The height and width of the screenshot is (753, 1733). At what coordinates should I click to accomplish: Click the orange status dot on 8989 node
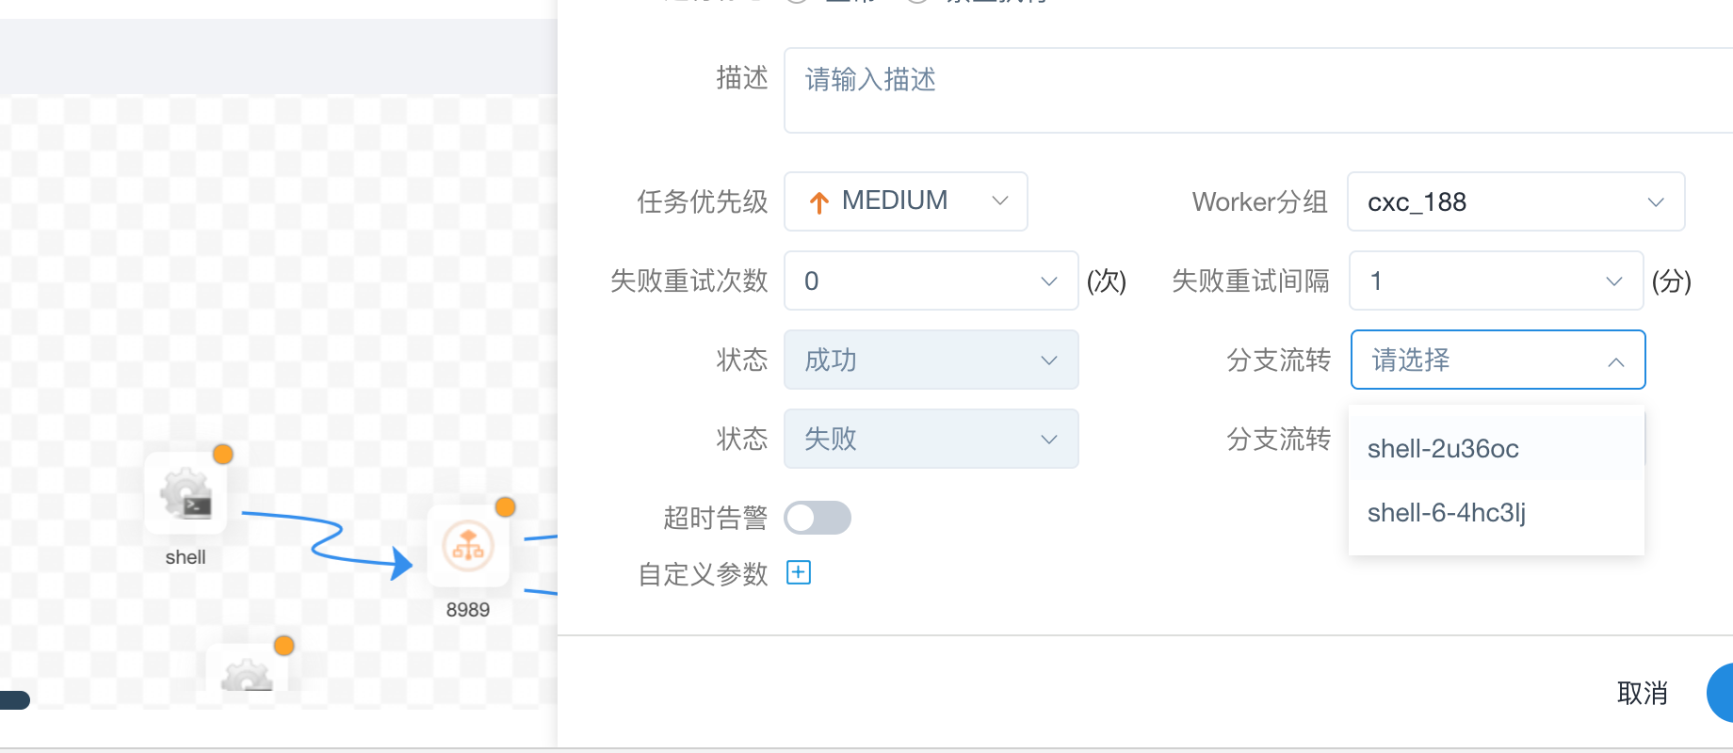(x=506, y=507)
